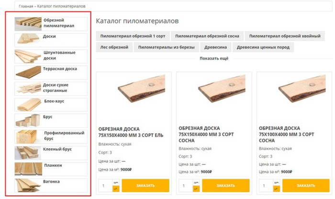Select upper unit toggle in 75Х100 СОСНА card
335x199 pixels.
[x=277, y=183]
